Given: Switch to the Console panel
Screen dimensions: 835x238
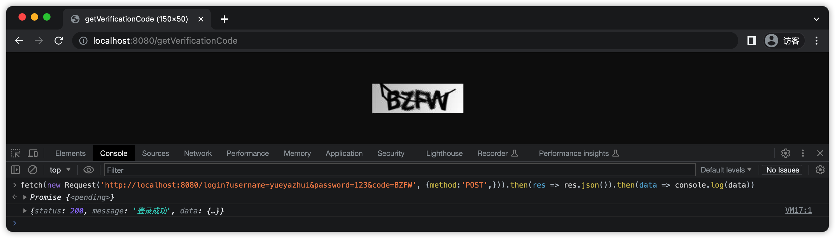Looking at the screenshot, I should click(x=114, y=153).
